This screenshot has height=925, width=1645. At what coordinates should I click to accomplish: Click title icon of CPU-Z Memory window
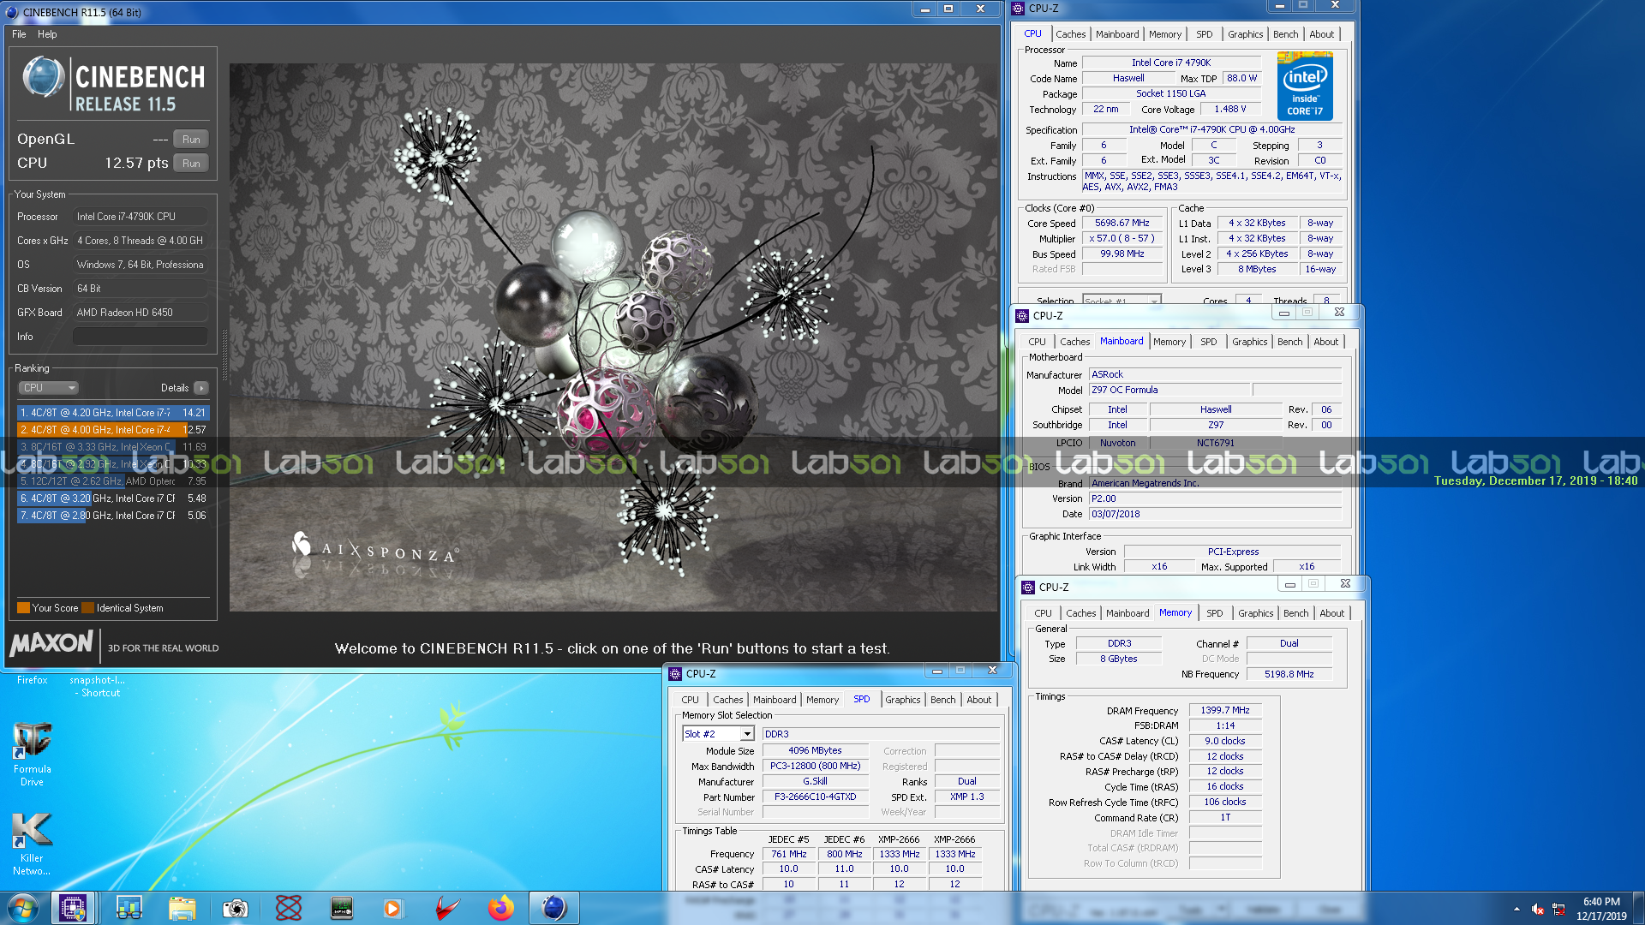1028,587
